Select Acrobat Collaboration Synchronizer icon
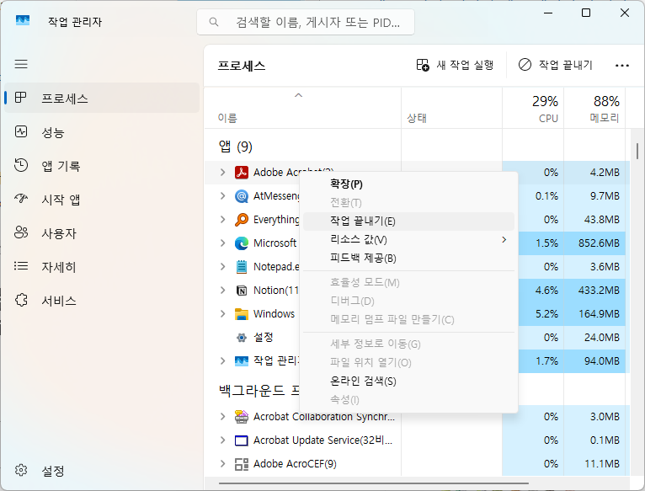The height and width of the screenshot is (491, 645). pos(242,417)
